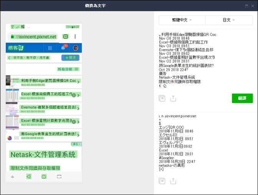Click the user profile avatar
258x195 pixels.
click(76, 48)
